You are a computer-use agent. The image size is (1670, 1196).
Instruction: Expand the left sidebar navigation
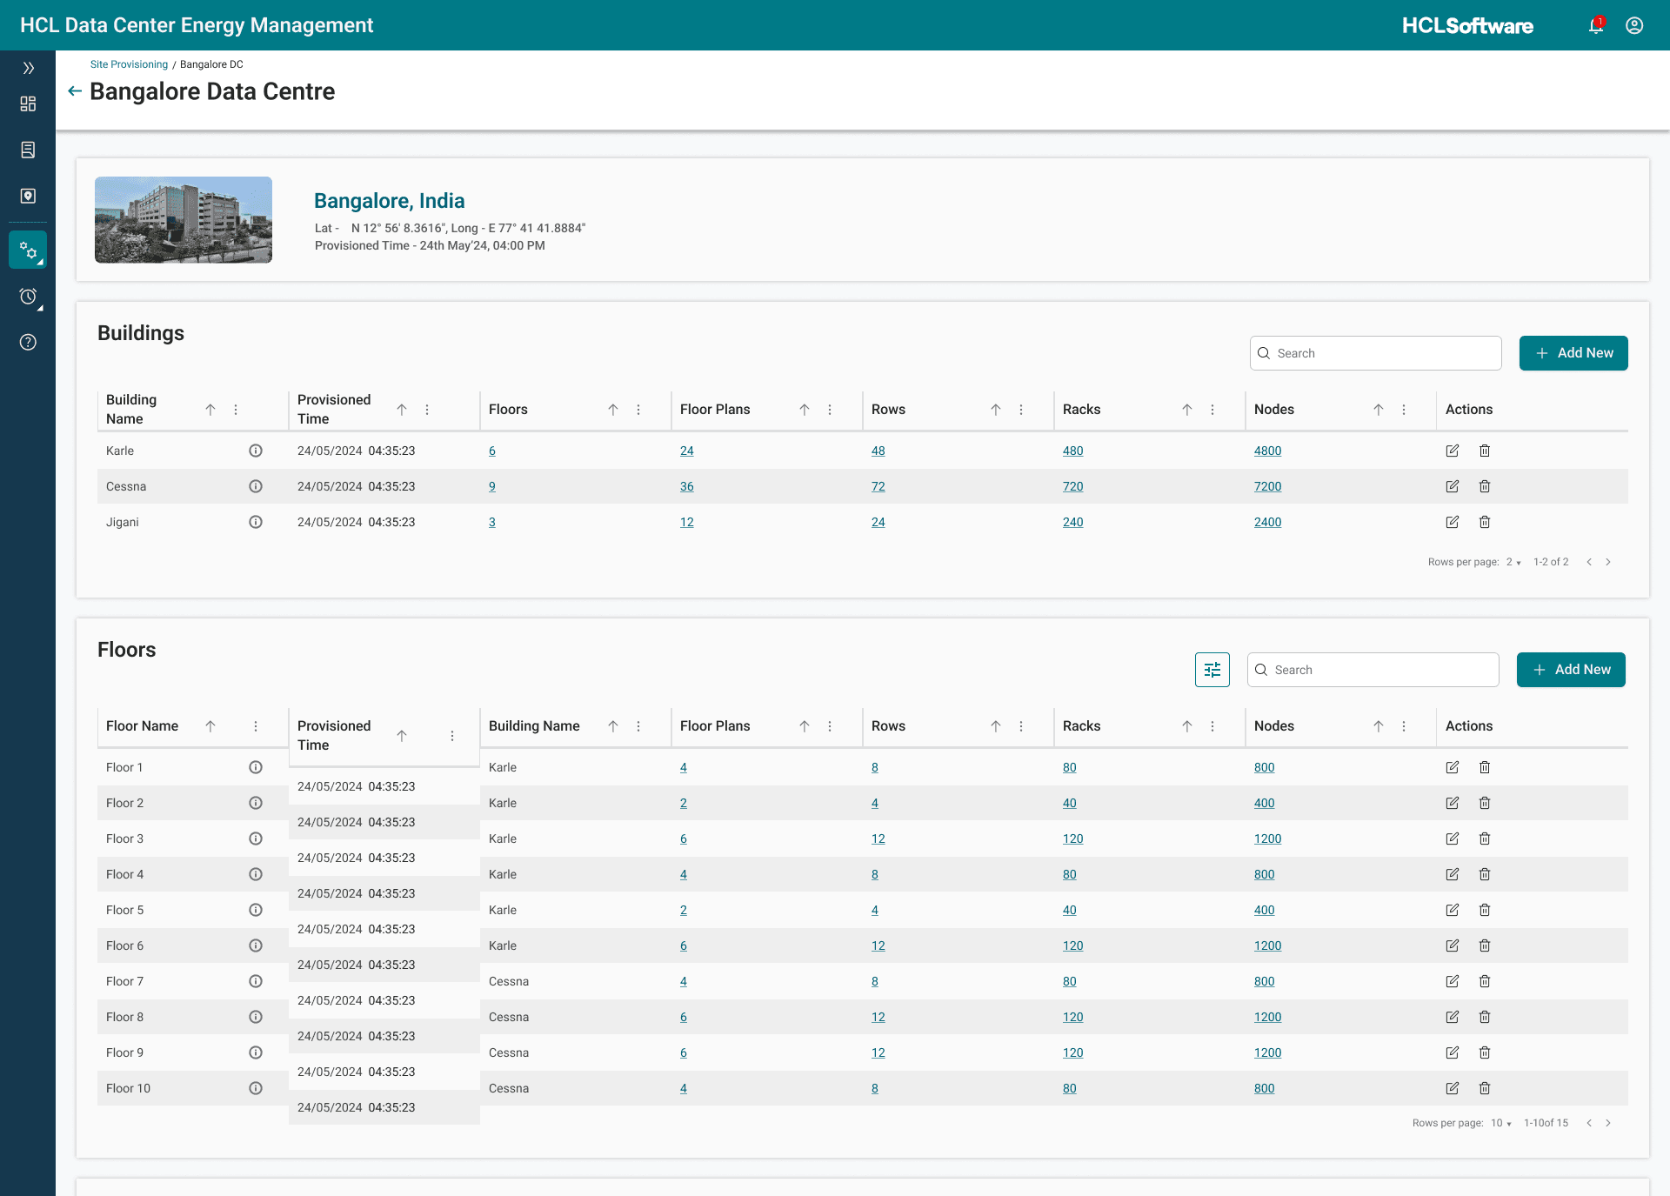(x=28, y=68)
